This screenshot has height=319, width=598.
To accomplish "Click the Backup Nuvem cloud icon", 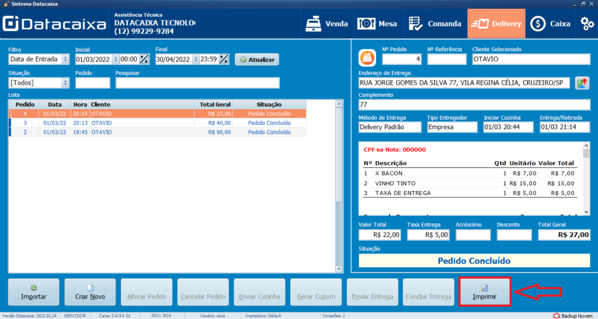I will tap(557, 315).
